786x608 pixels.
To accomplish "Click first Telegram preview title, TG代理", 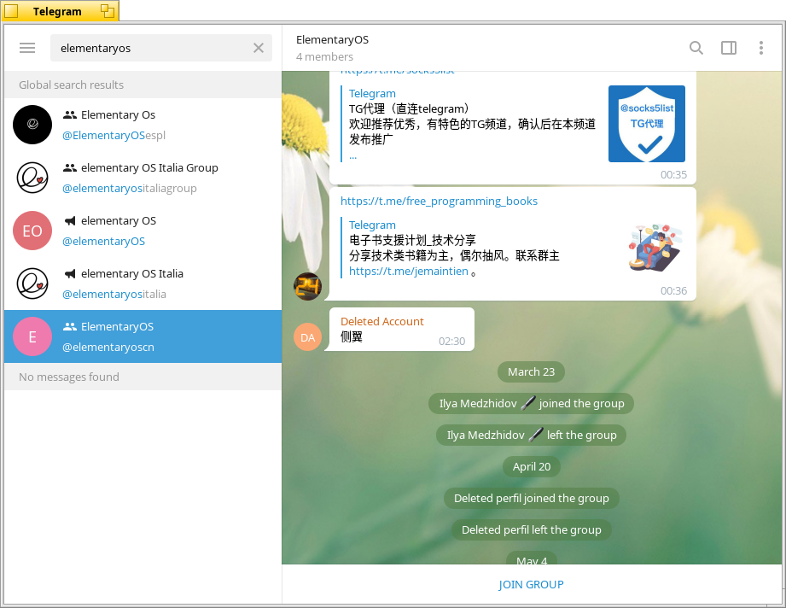I will pos(372,93).
